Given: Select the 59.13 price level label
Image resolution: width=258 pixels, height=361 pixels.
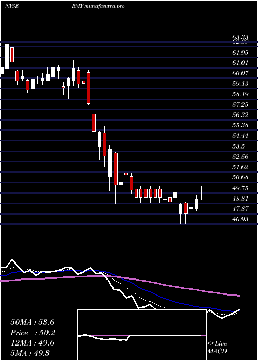Looking at the screenshot, I should (240, 84).
